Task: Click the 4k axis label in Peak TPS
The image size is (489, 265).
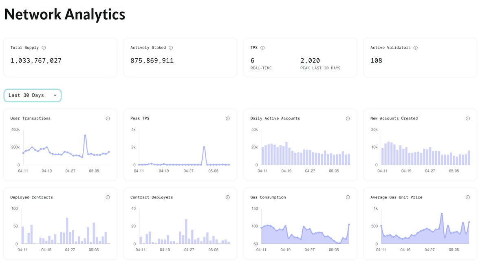Action: (133, 130)
